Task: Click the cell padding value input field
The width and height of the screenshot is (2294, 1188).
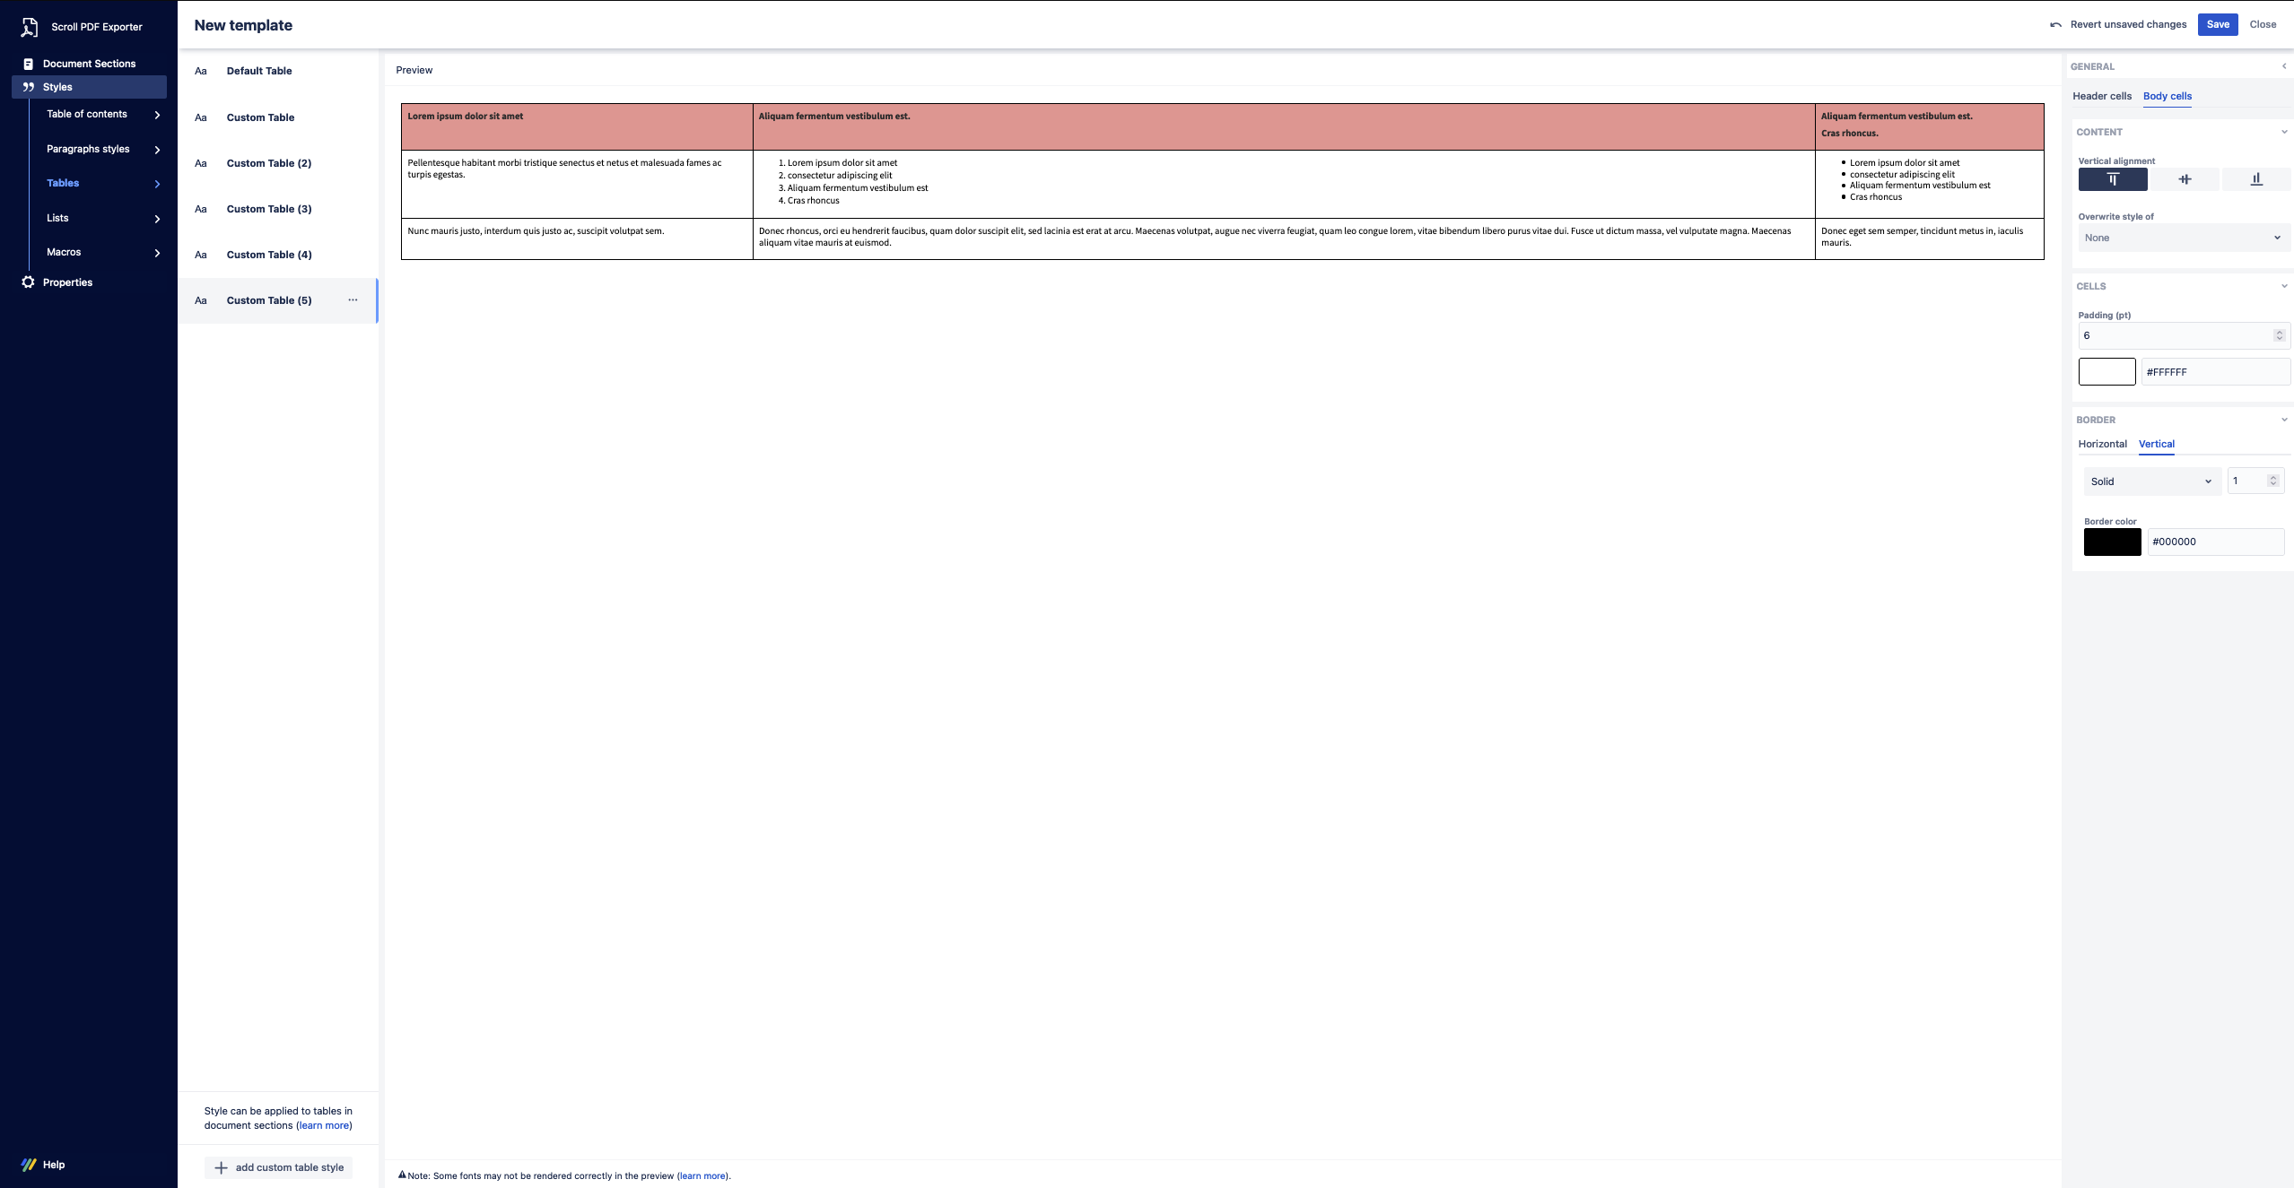Action: point(2176,335)
